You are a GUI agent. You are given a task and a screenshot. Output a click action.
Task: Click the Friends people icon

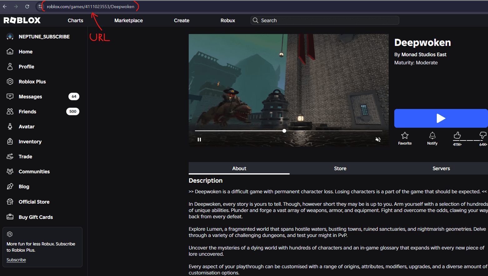click(10, 111)
